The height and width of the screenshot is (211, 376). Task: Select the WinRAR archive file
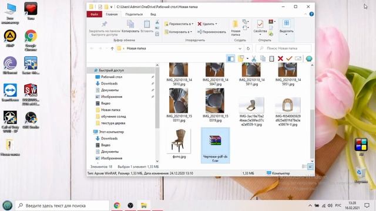click(x=216, y=145)
